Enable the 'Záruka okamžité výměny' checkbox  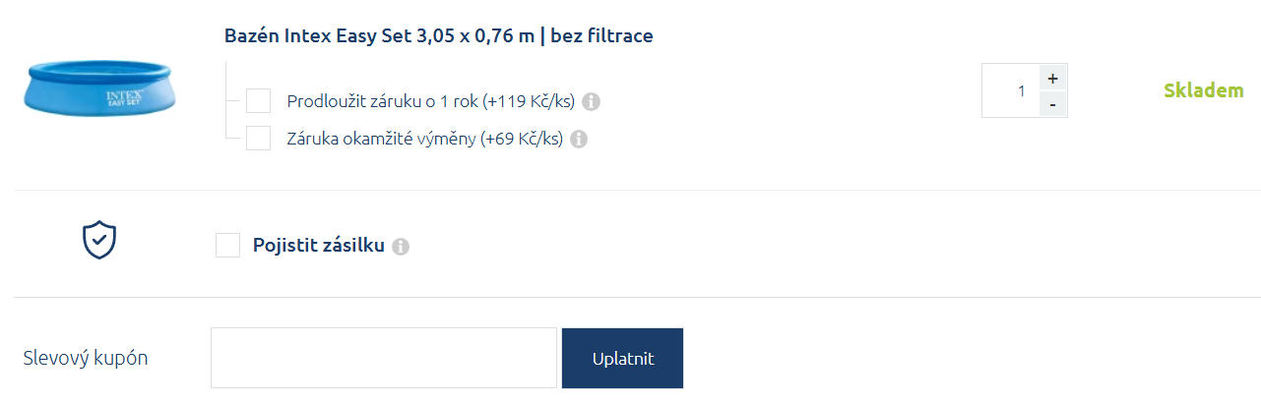click(258, 139)
